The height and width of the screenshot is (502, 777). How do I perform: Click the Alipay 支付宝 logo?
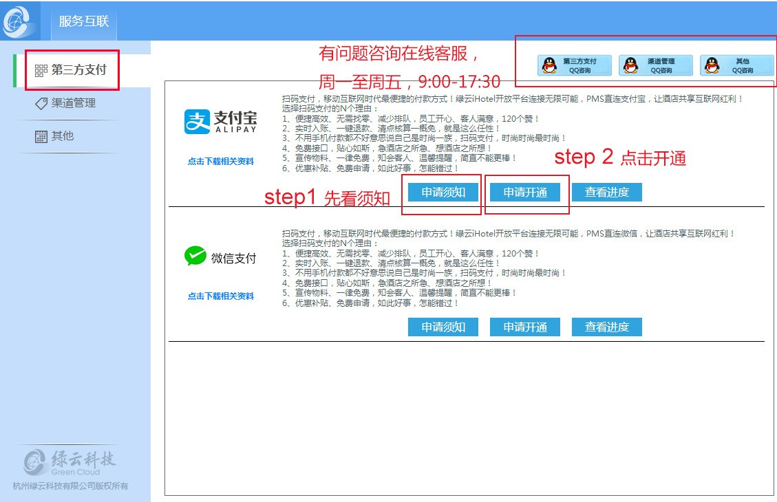click(x=220, y=122)
